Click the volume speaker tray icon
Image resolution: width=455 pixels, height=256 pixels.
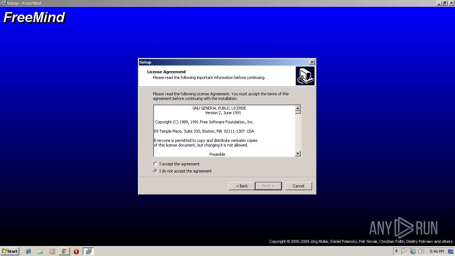(x=421, y=251)
